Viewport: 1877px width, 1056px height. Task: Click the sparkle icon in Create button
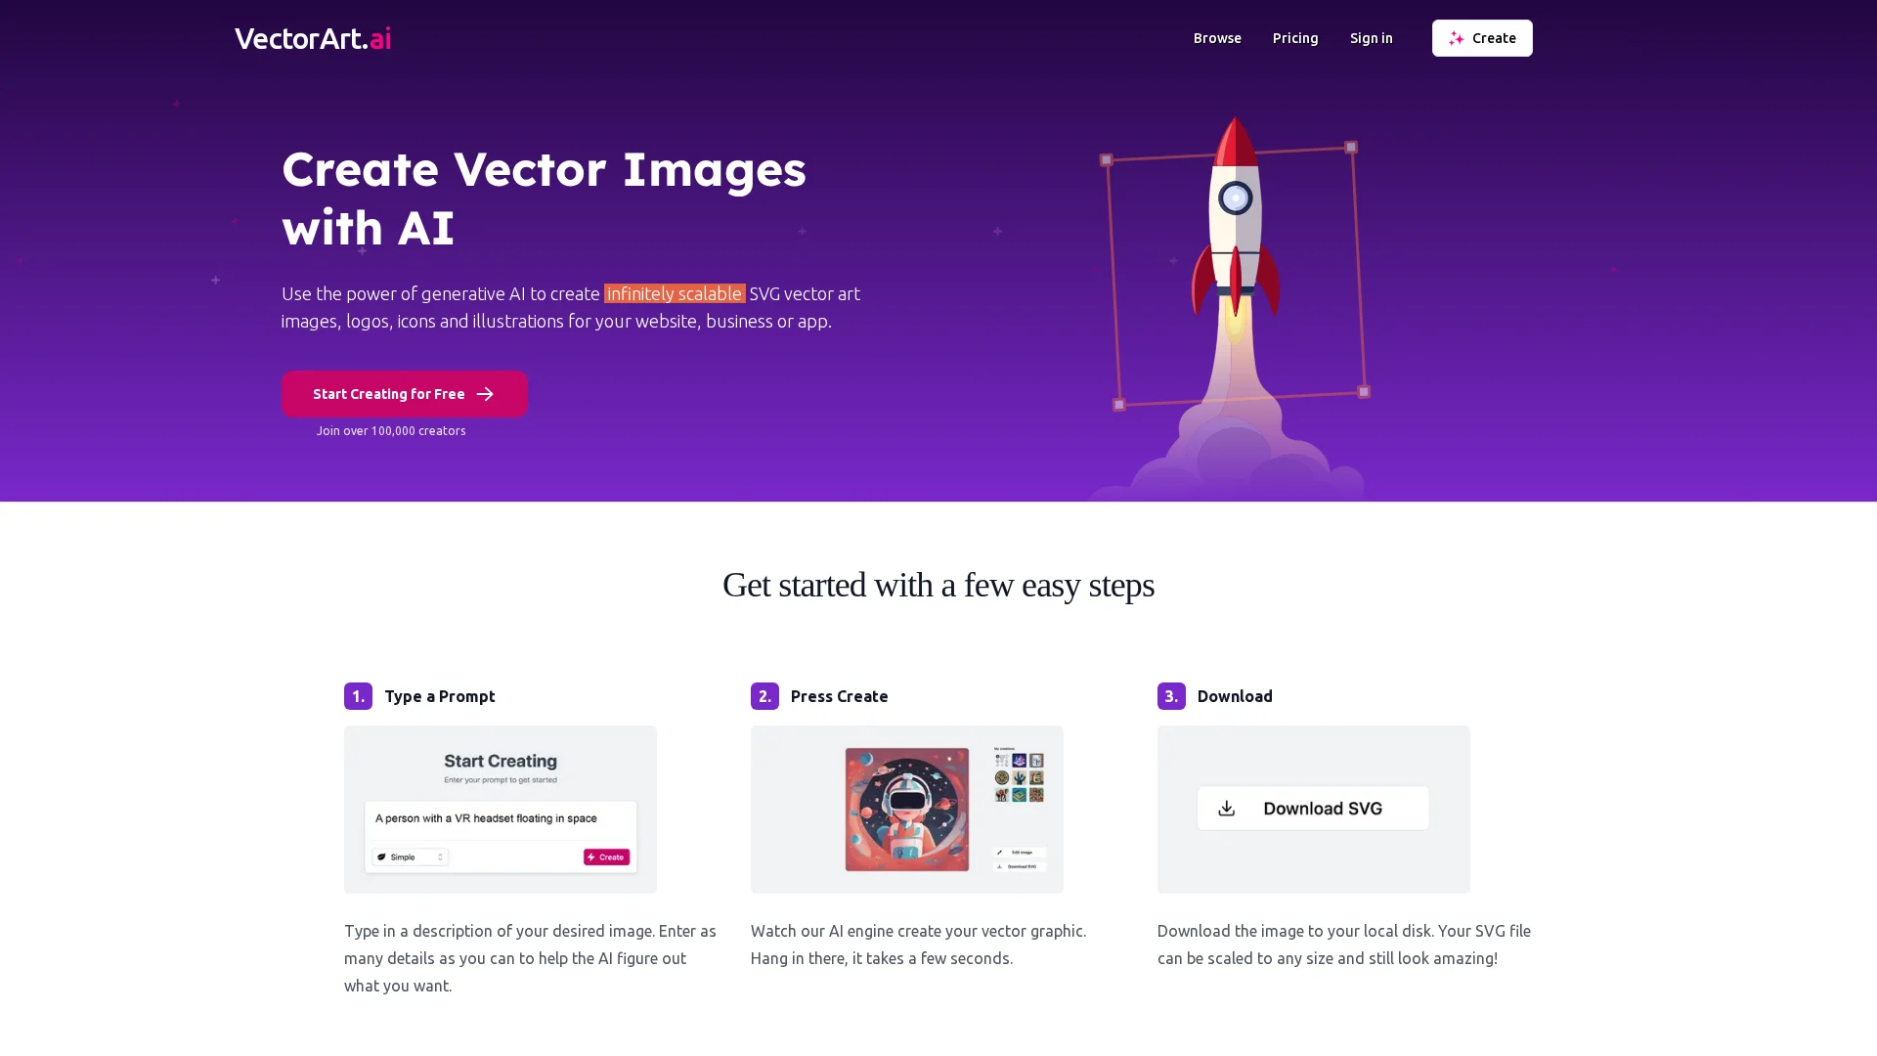click(x=1456, y=38)
